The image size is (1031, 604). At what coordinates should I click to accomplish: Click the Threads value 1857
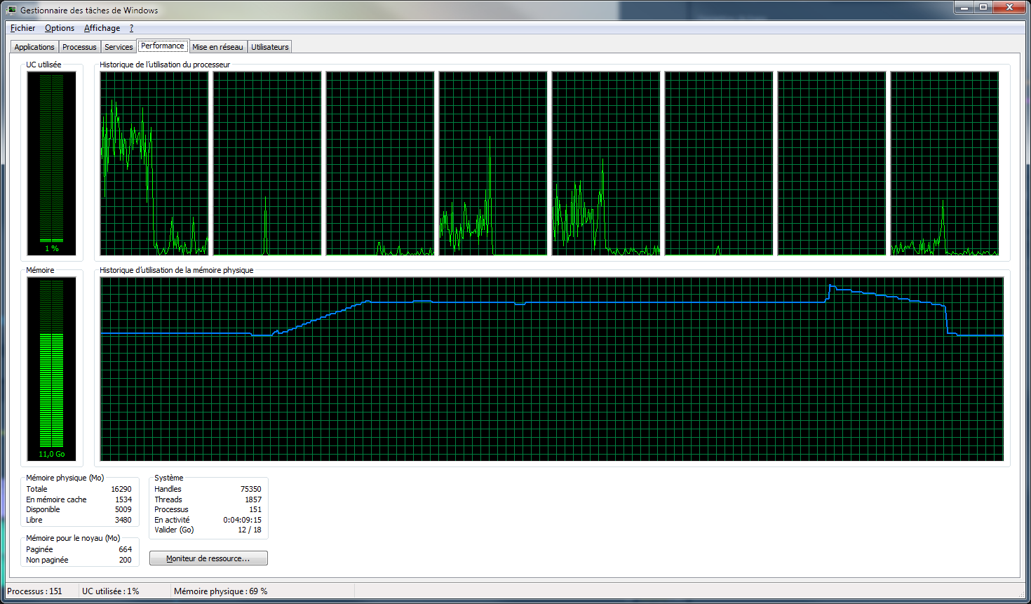253,499
